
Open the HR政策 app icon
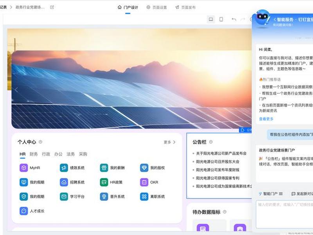tap(104, 182)
